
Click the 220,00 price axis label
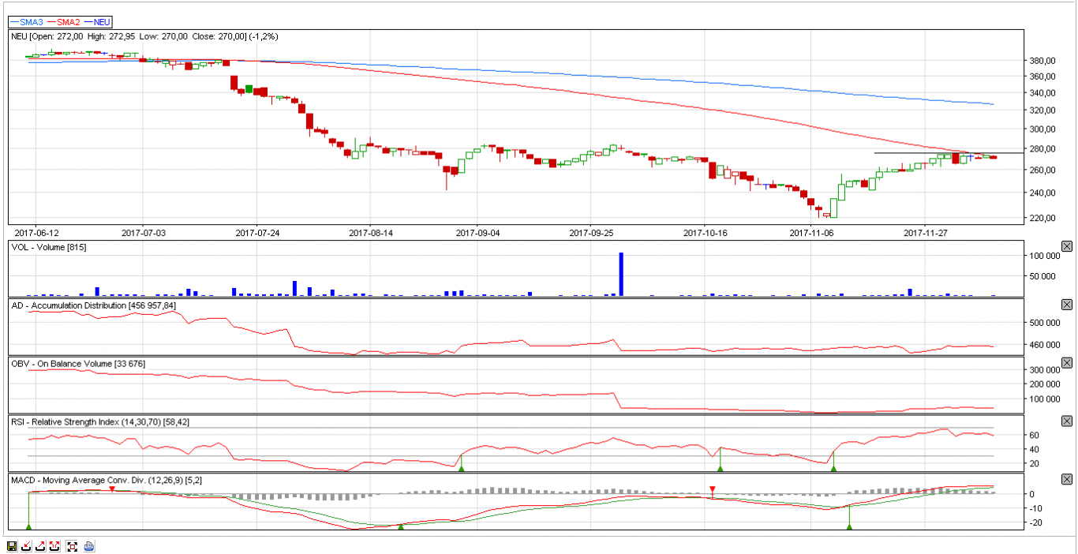tap(1042, 219)
